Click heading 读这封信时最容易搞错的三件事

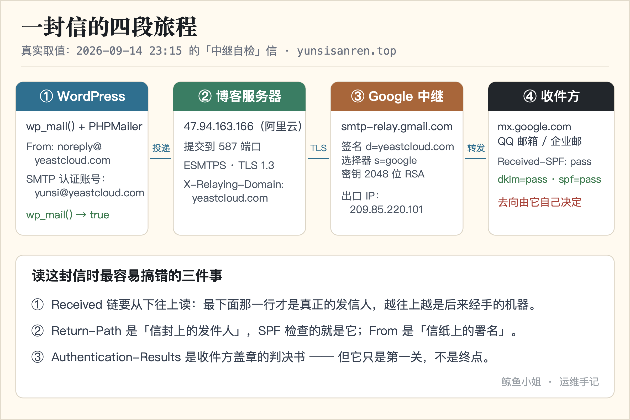coord(127,276)
